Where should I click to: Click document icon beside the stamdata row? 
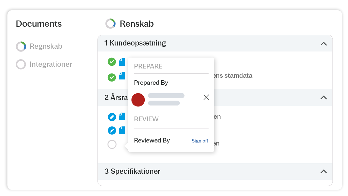point(122,76)
